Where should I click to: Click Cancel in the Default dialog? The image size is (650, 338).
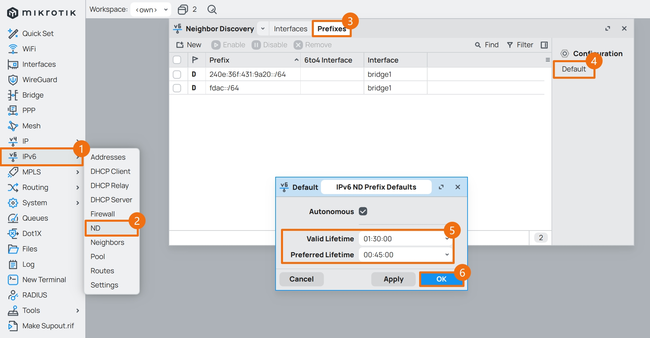coord(301,279)
